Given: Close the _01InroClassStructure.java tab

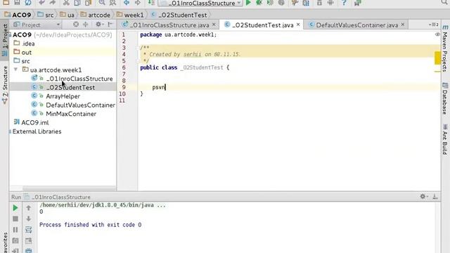Looking at the screenshot, I should [214, 25].
